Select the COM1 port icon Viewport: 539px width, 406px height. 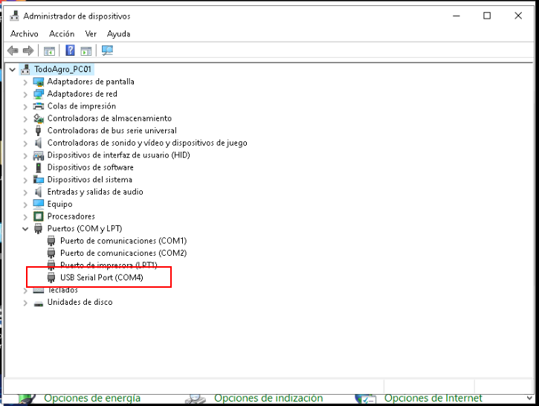click(51, 241)
